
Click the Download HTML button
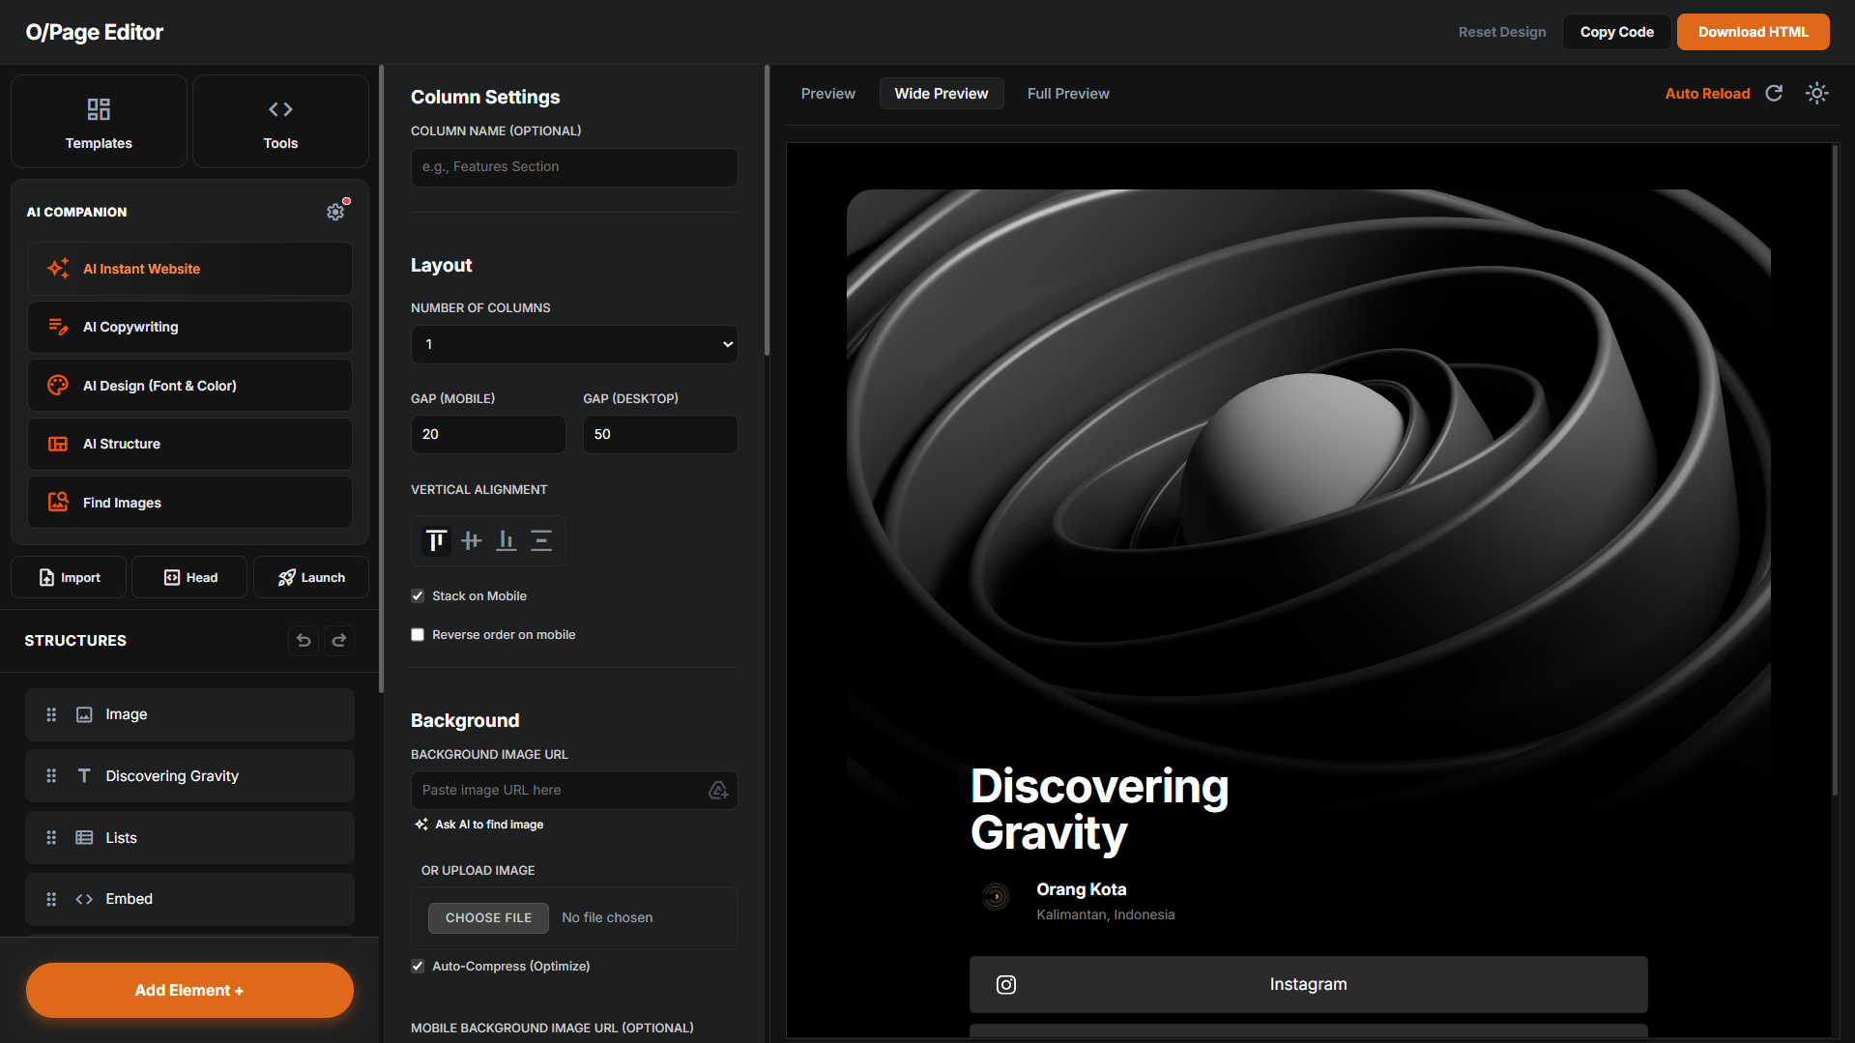click(x=1753, y=31)
